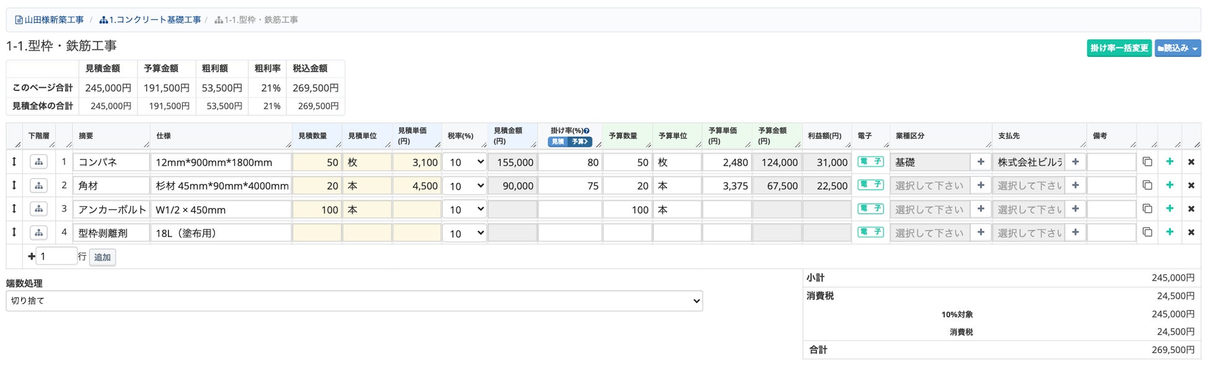
Task: Click the help icon beside 掛け率(%)
Action: point(587,131)
